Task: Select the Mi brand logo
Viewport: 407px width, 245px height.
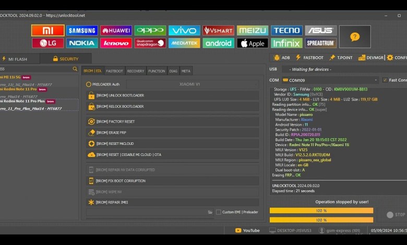Action: click(x=48, y=31)
